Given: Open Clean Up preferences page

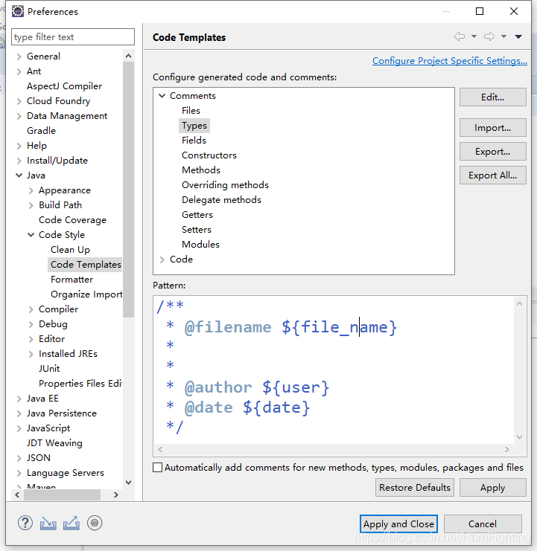Looking at the screenshot, I should (x=70, y=250).
